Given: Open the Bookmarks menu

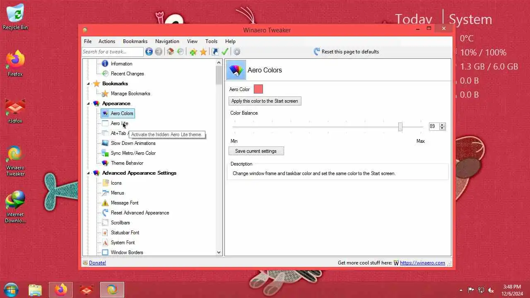Looking at the screenshot, I should (x=135, y=41).
